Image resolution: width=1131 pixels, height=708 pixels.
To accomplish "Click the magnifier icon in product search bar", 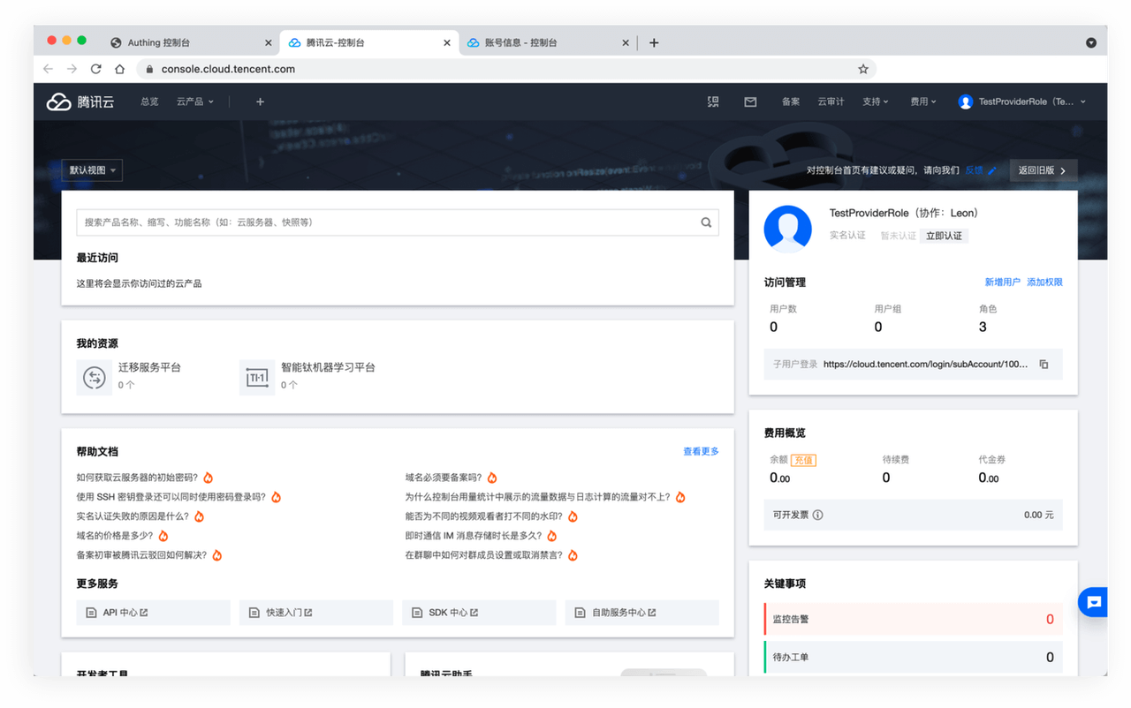I will pyautogui.click(x=705, y=222).
